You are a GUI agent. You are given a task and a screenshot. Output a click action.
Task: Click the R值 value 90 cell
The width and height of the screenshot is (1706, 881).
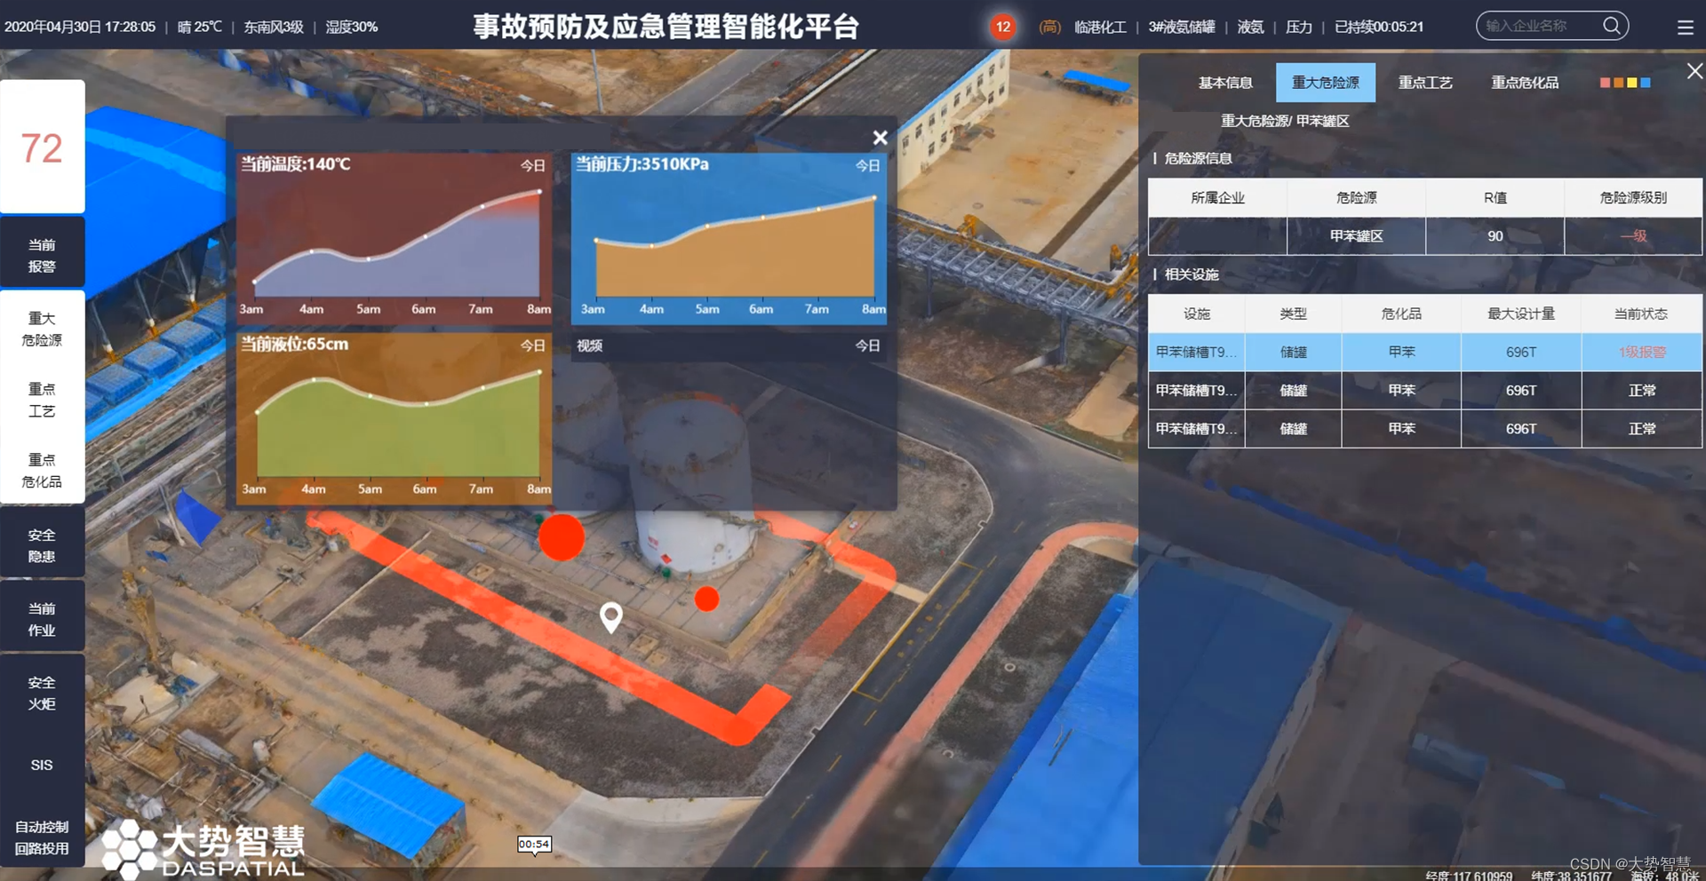click(x=1495, y=236)
